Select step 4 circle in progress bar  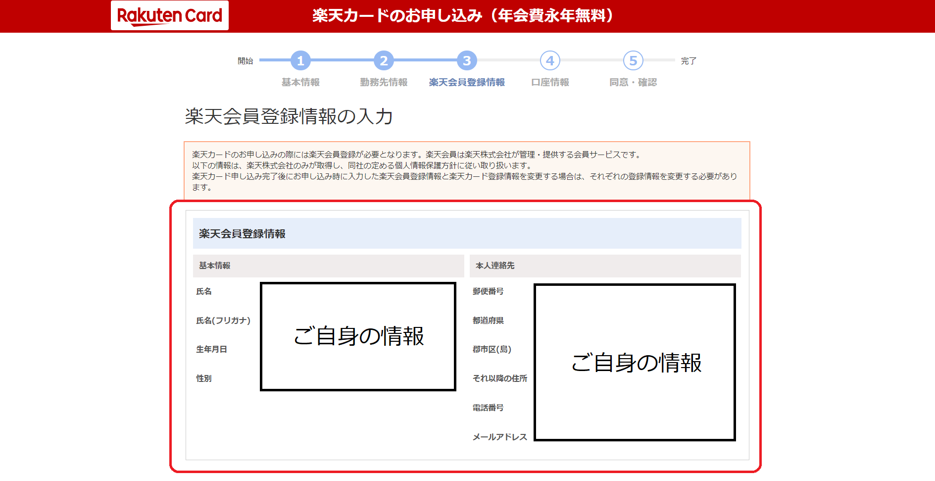click(550, 60)
